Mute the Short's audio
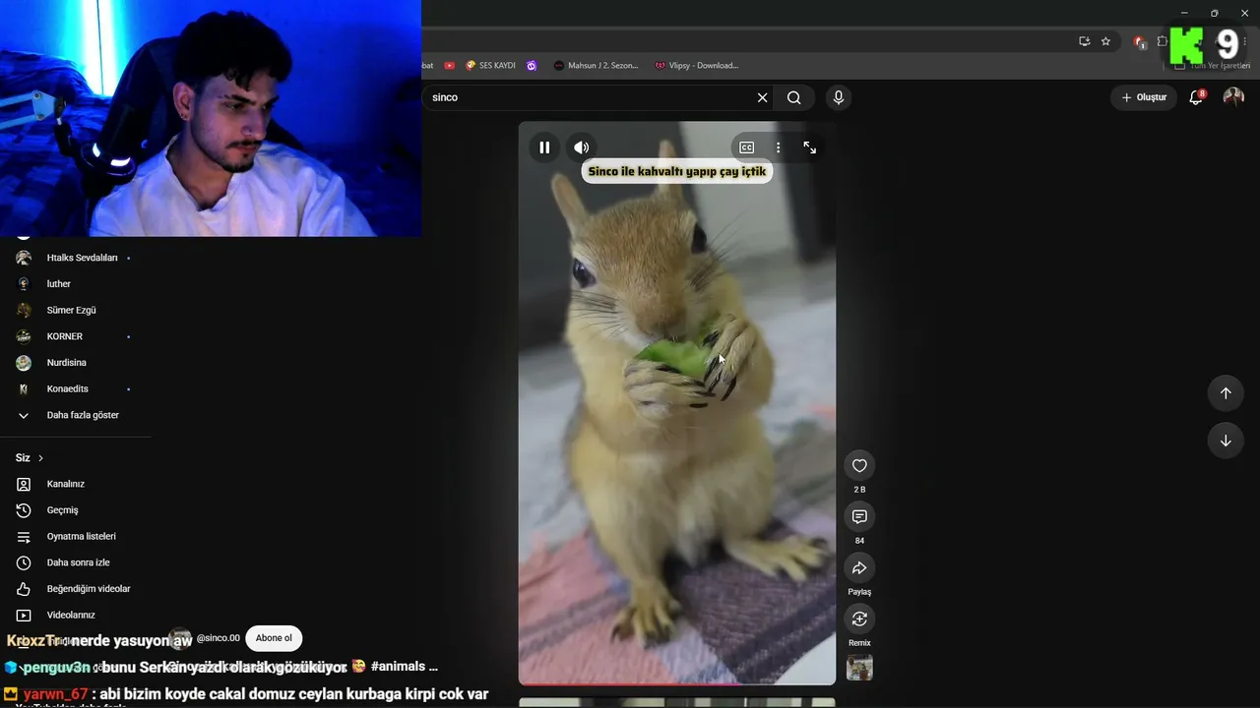The image size is (1260, 708). coord(582,147)
